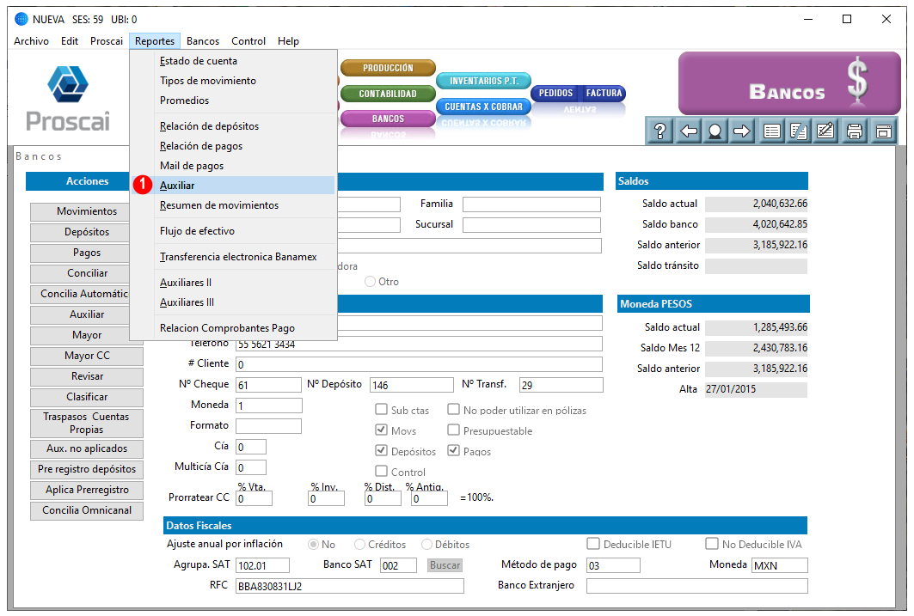Open the list view icon
Screen dimensions: 914x616
tap(772, 131)
